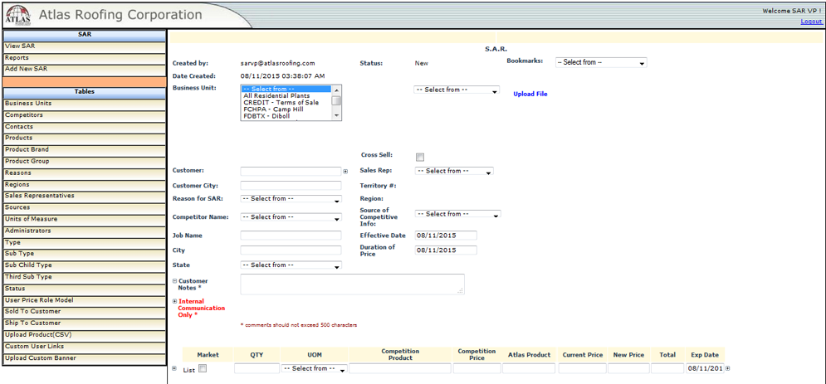This screenshot has height=384, width=826.
Task: Open Administrators table
Action: click(x=85, y=231)
